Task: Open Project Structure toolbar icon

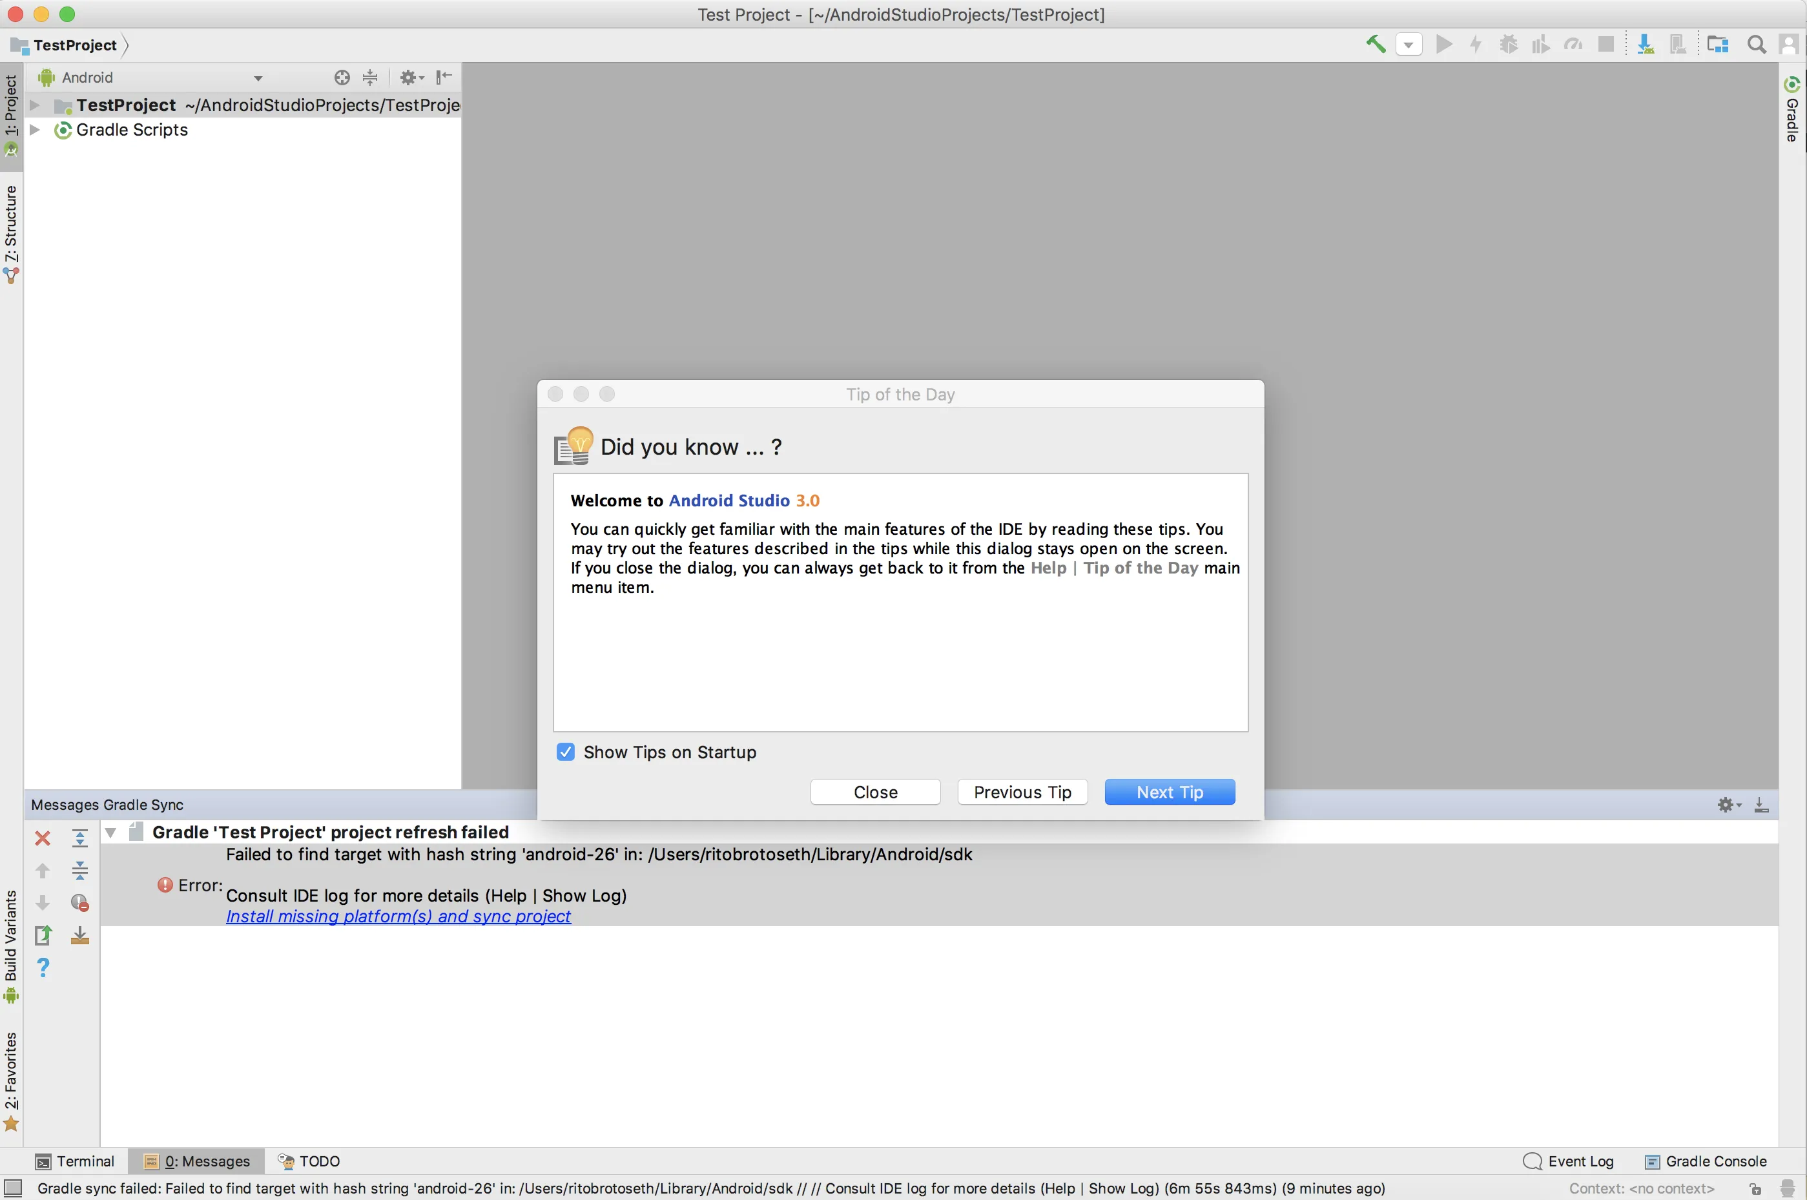Action: [1717, 45]
